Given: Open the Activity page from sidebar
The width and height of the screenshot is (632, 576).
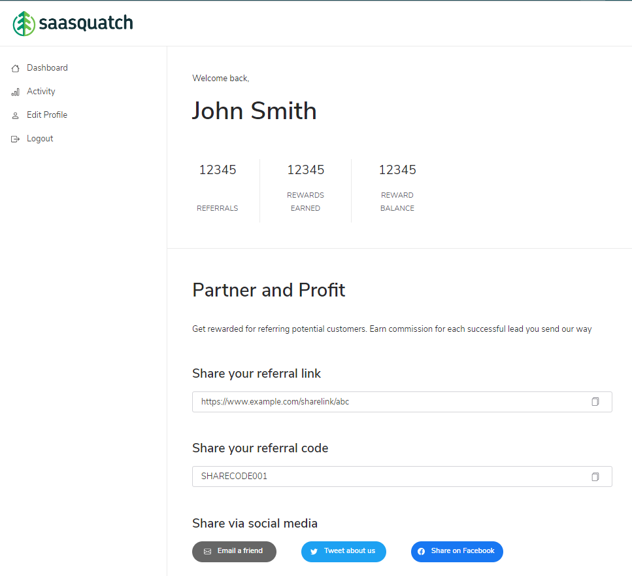Looking at the screenshot, I should [41, 91].
